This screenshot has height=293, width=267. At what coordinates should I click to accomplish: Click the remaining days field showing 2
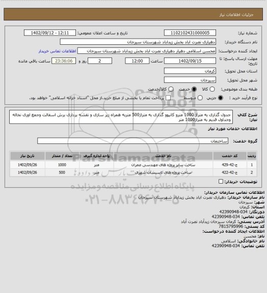pos(100,61)
